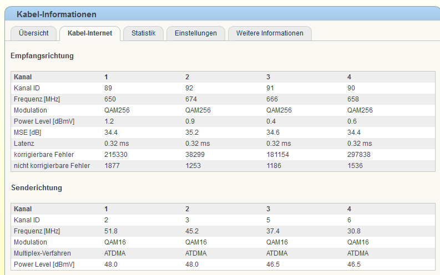Select the 51.8 MHz upstream frequency value
Screen dimensions: 440x275
110,231
